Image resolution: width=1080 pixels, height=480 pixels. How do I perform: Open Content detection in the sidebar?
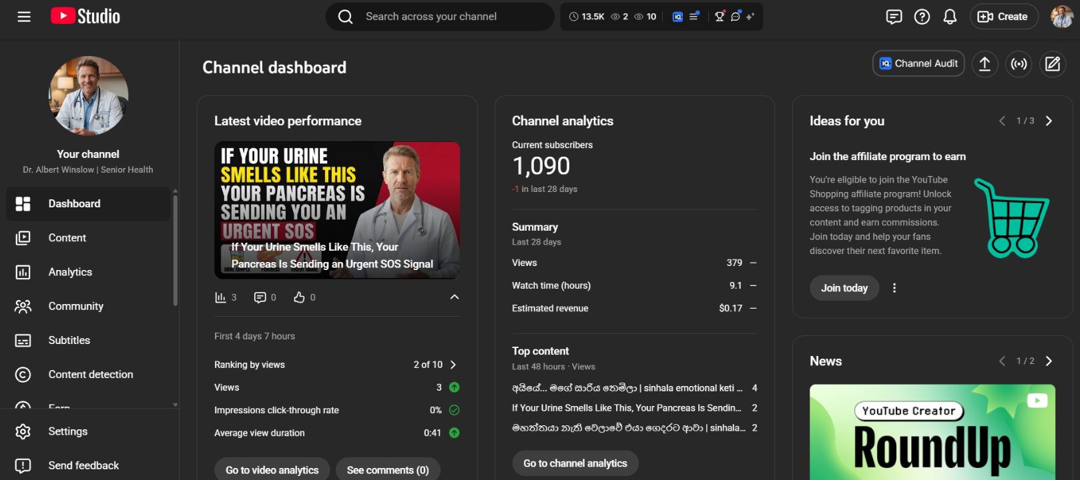pos(88,375)
